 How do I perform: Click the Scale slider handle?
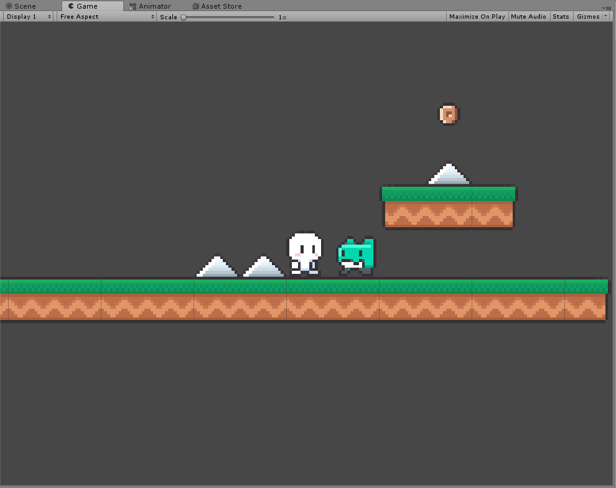pyautogui.click(x=184, y=17)
